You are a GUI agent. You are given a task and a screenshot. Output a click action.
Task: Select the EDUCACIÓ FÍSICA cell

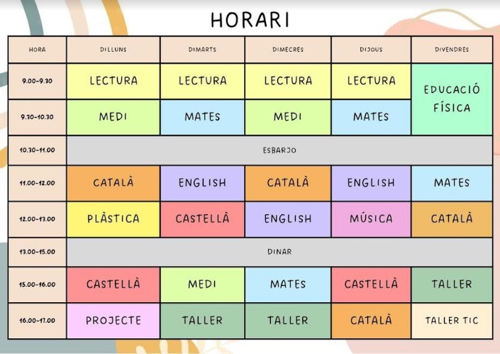point(452,99)
